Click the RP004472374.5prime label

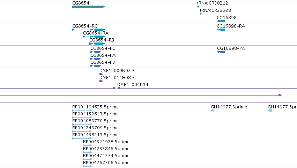click(x=106, y=156)
